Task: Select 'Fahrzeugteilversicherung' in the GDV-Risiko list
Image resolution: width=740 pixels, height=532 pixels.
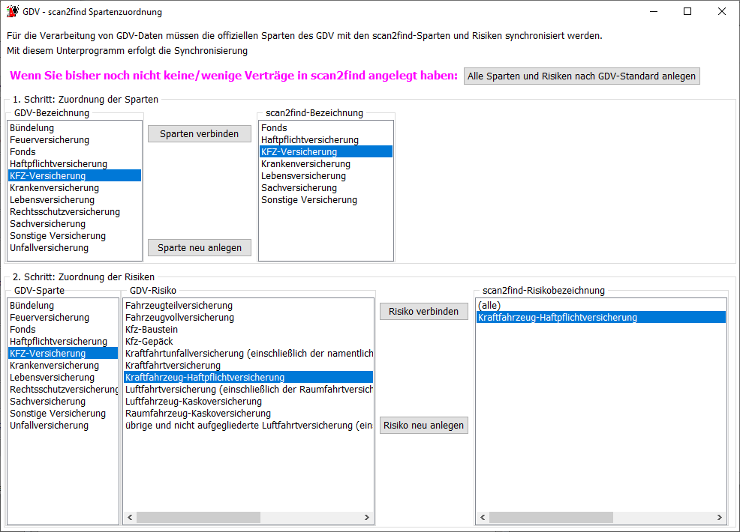Action: coord(248,306)
